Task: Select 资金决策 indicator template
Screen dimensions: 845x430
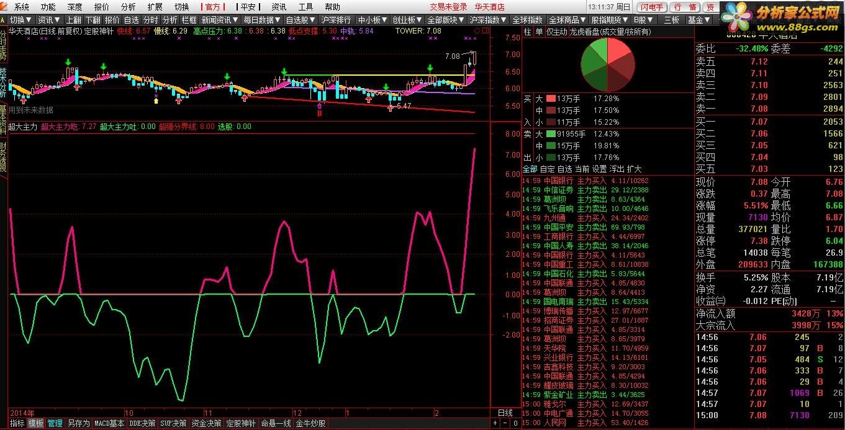Action: 207,424
